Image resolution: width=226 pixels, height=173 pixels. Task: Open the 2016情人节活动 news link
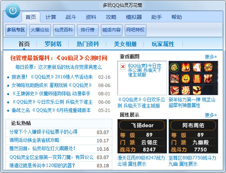[x=52, y=77]
